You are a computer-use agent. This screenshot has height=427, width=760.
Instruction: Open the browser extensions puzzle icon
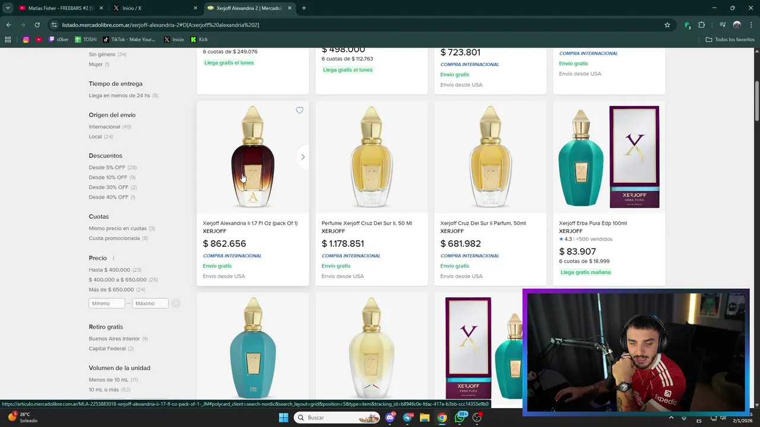pos(702,25)
